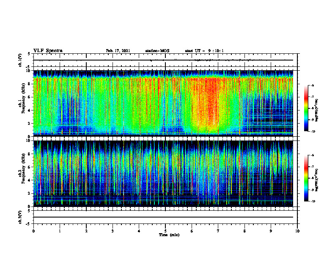The width and height of the screenshot is (335, 259).
Task: Click time axis tick label "0"
Action: tap(33, 231)
